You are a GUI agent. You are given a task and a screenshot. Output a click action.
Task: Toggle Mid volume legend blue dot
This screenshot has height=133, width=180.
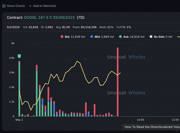tap(92, 37)
